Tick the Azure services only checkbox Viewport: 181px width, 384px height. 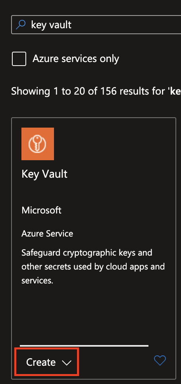pyautogui.click(x=19, y=59)
